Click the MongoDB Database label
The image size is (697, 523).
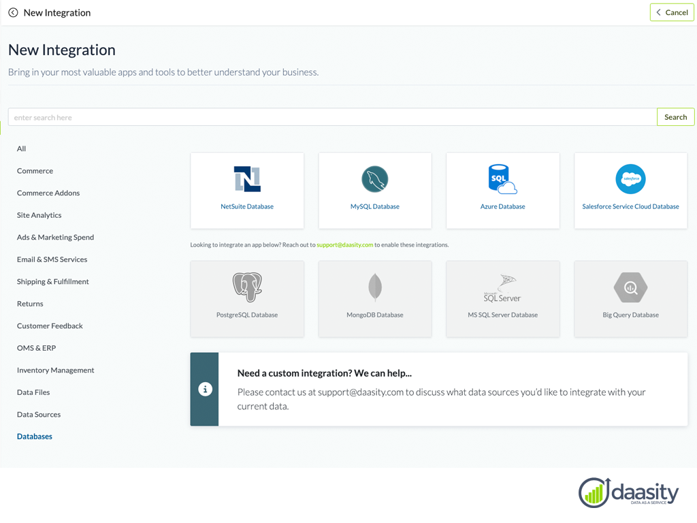pyautogui.click(x=375, y=315)
